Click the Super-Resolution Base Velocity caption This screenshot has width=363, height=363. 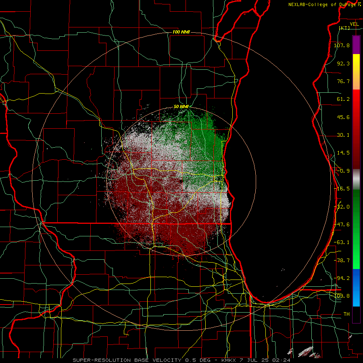(x=181, y=360)
